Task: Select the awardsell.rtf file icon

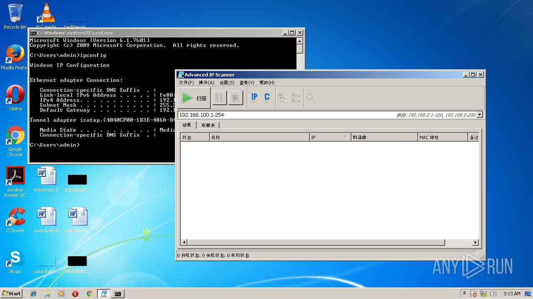Action: coord(46,220)
